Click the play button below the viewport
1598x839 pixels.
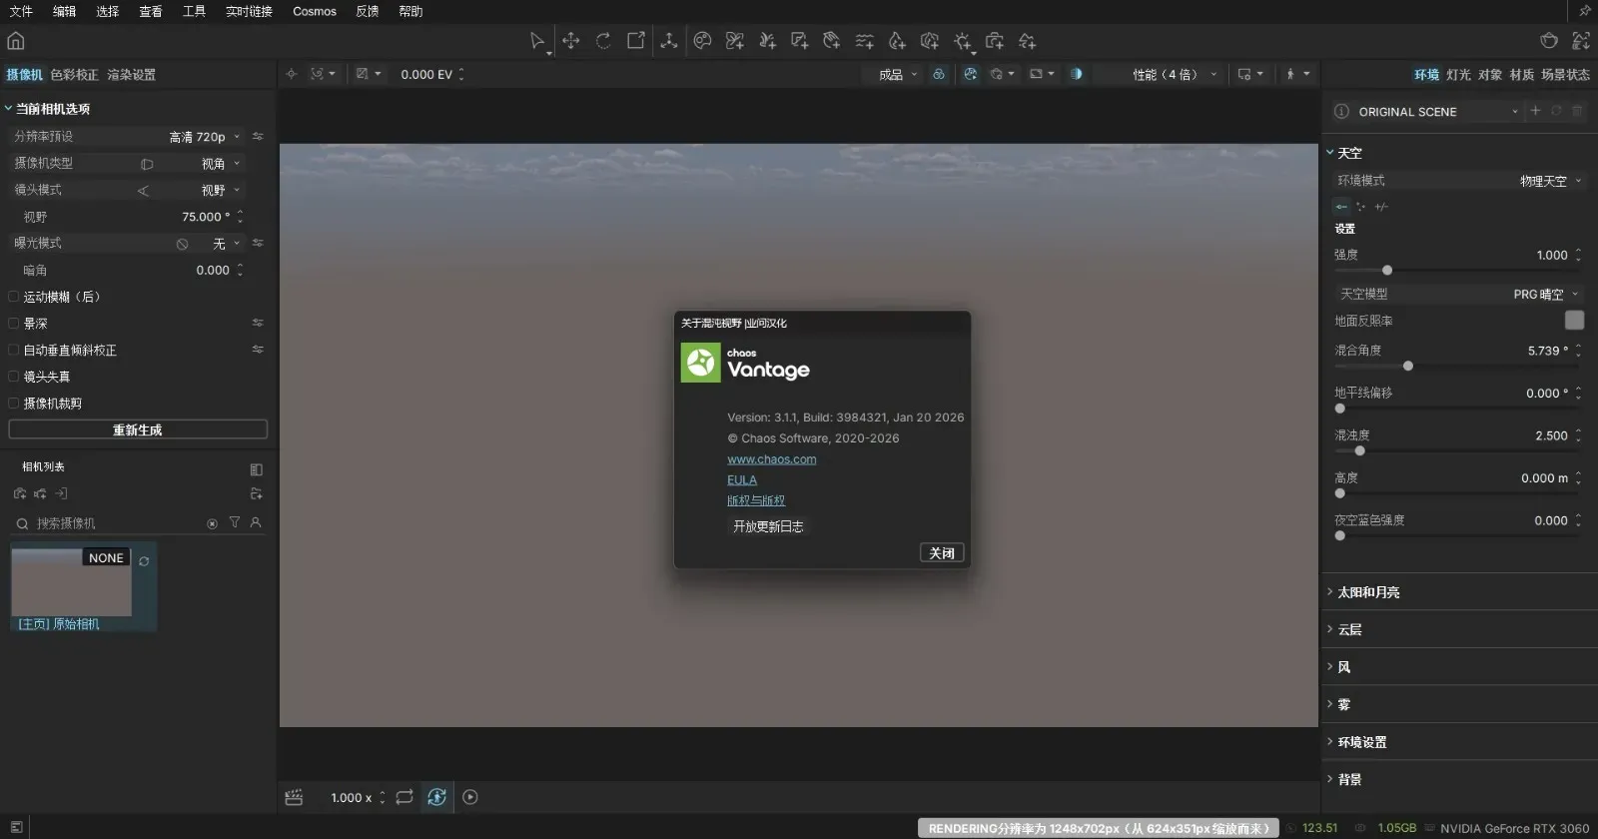[470, 797]
